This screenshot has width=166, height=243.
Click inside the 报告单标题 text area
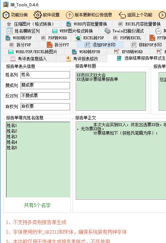pos(111,91)
